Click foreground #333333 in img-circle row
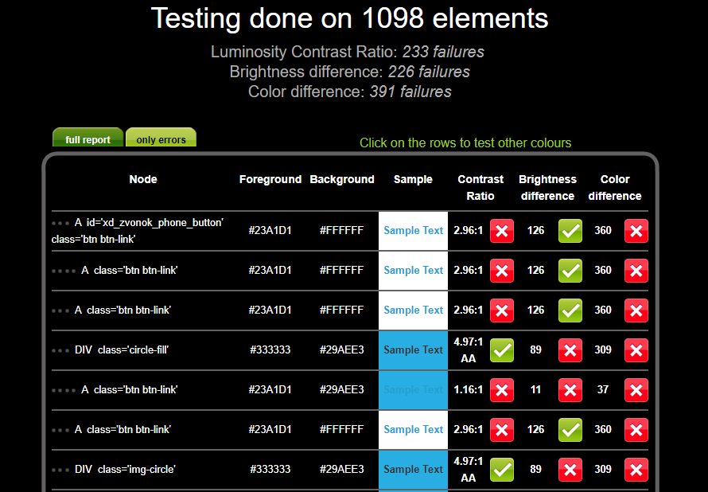The height and width of the screenshot is (492, 708). click(x=270, y=469)
